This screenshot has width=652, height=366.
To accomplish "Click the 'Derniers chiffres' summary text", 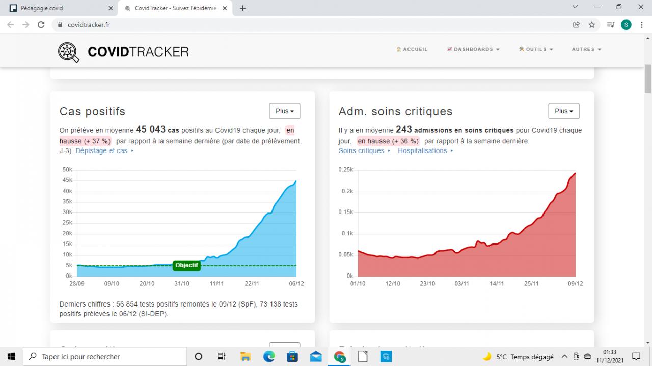I will [x=179, y=309].
